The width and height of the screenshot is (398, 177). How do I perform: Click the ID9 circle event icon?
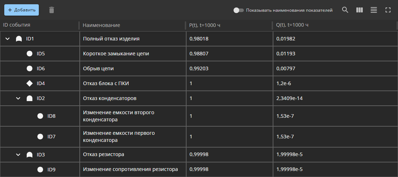pyautogui.click(x=40, y=170)
